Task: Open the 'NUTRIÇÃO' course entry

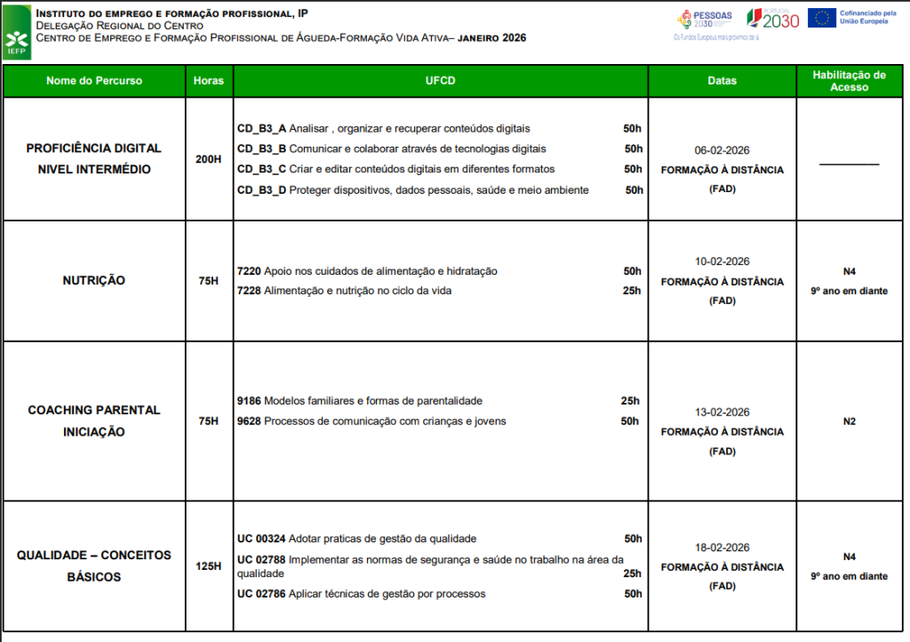Action: point(93,280)
